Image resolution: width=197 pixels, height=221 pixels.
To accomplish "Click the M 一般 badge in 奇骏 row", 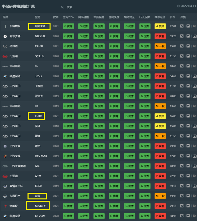I will click(x=160, y=196).
